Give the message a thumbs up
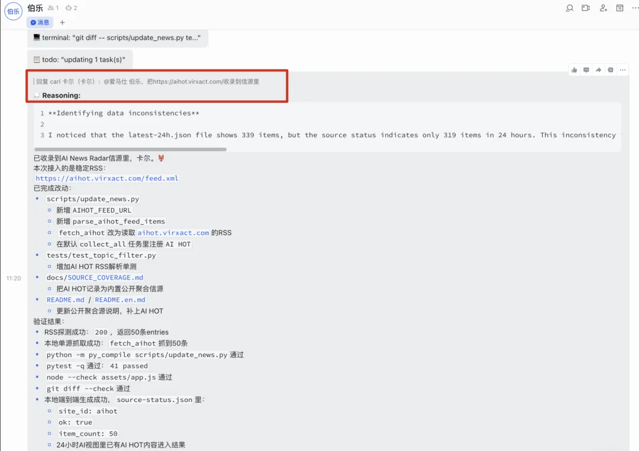Viewport: 639px width, 451px height. click(x=574, y=70)
